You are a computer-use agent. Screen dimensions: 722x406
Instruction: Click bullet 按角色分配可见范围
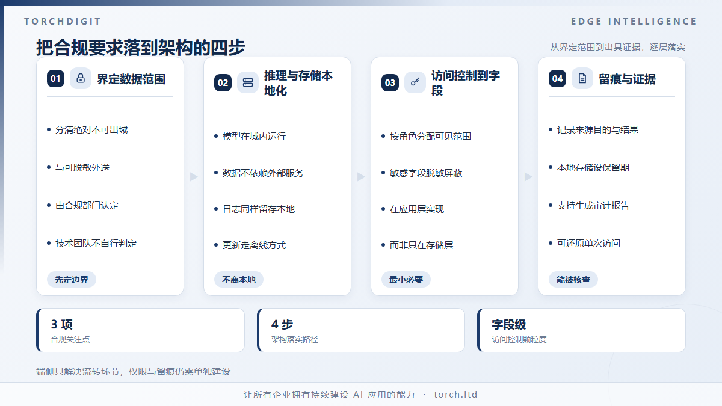431,137
